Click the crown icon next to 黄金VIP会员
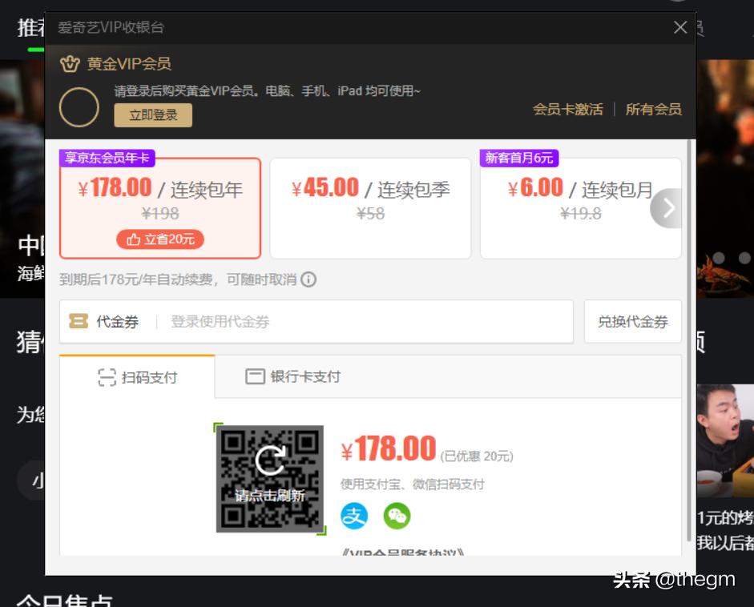The image size is (754, 607). 71,63
